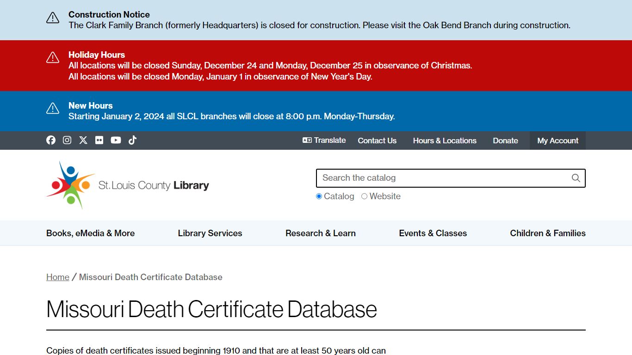Click the New Hours warning triangle icon

click(53, 108)
